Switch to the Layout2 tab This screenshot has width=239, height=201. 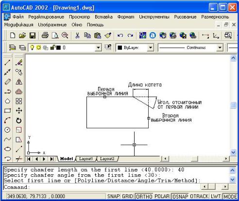click(107, 159)
